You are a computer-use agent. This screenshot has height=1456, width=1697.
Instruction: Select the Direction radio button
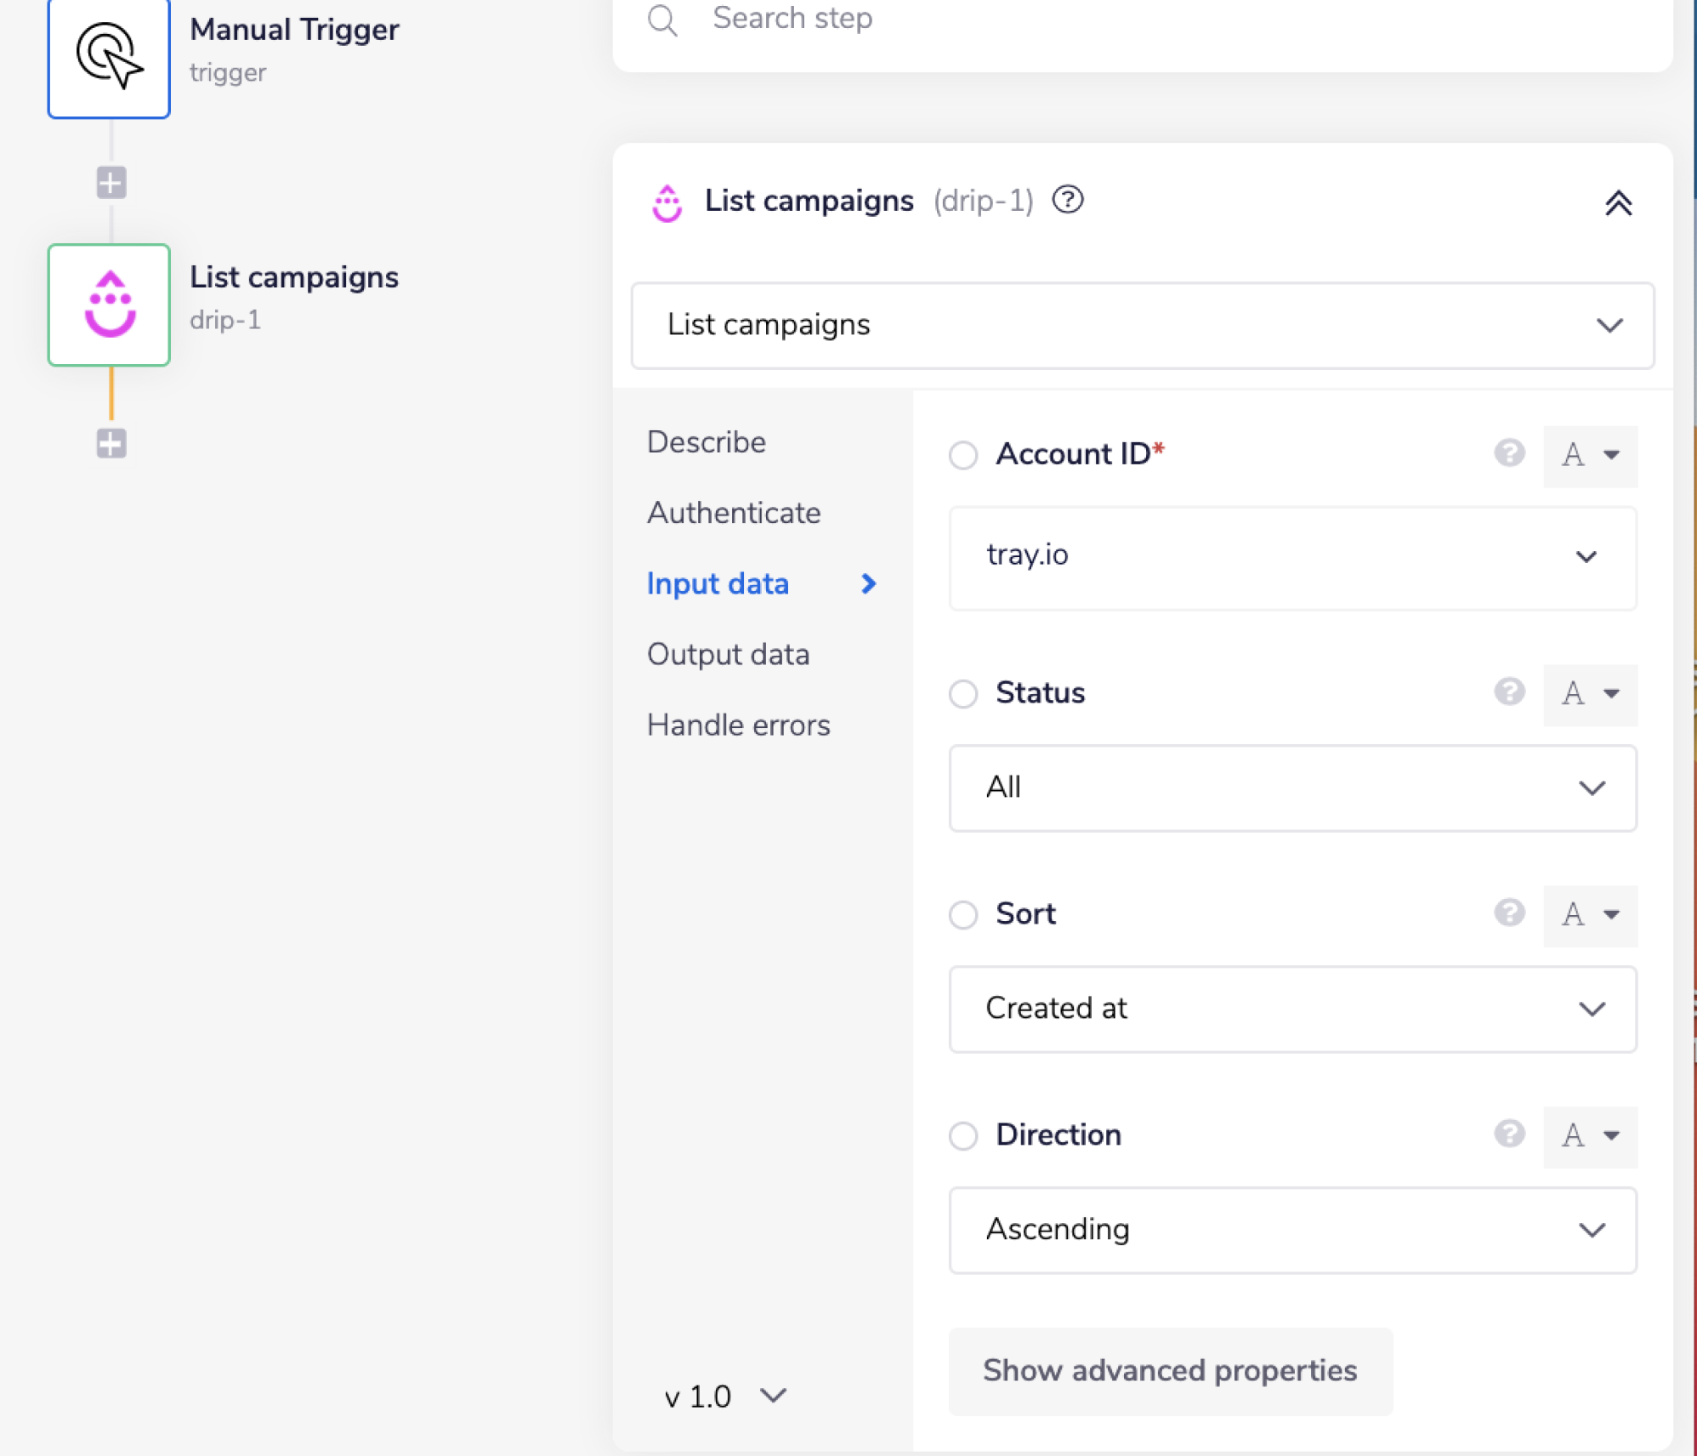(963, 1135)
